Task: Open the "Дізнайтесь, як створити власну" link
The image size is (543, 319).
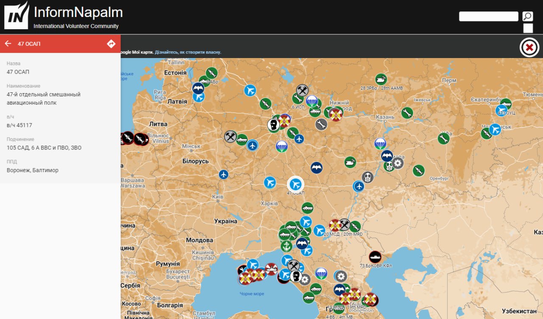Action: [x=188, y=52]
